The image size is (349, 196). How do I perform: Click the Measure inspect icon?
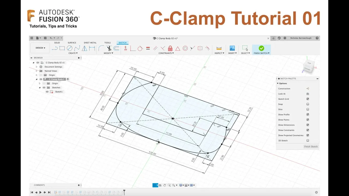[219, 48]
